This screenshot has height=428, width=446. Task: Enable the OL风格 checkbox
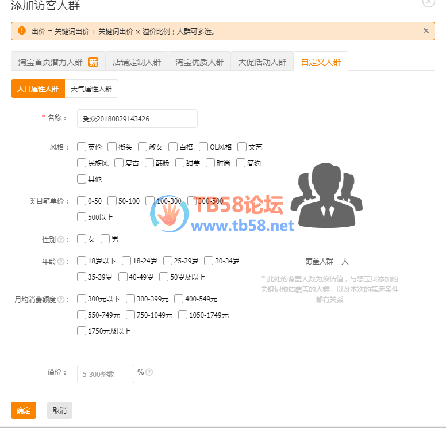[203, 147]
